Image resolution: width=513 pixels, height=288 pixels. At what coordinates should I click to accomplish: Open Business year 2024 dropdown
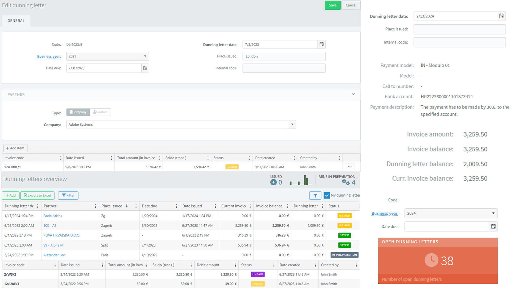[451, 213]
